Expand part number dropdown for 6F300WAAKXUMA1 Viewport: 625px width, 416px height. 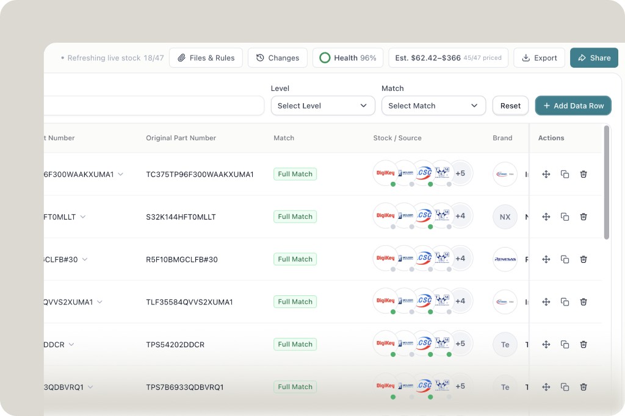pyautogui.click(x=120, y=174)
